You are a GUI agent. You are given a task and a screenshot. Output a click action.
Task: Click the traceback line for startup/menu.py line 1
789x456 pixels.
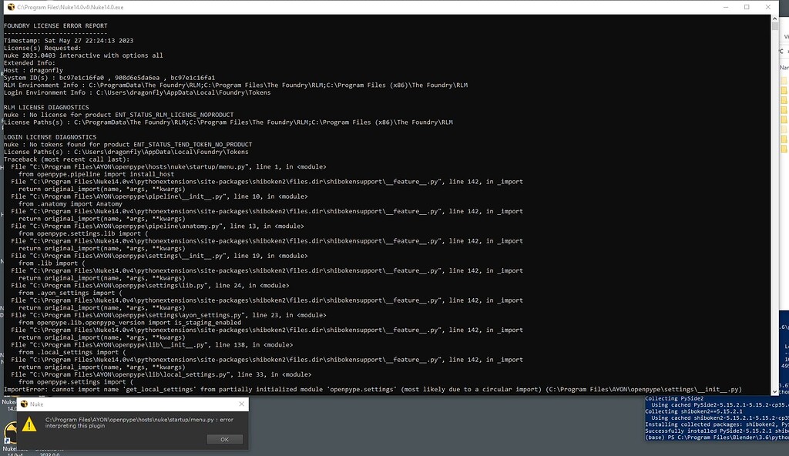(x=169, y=166)
